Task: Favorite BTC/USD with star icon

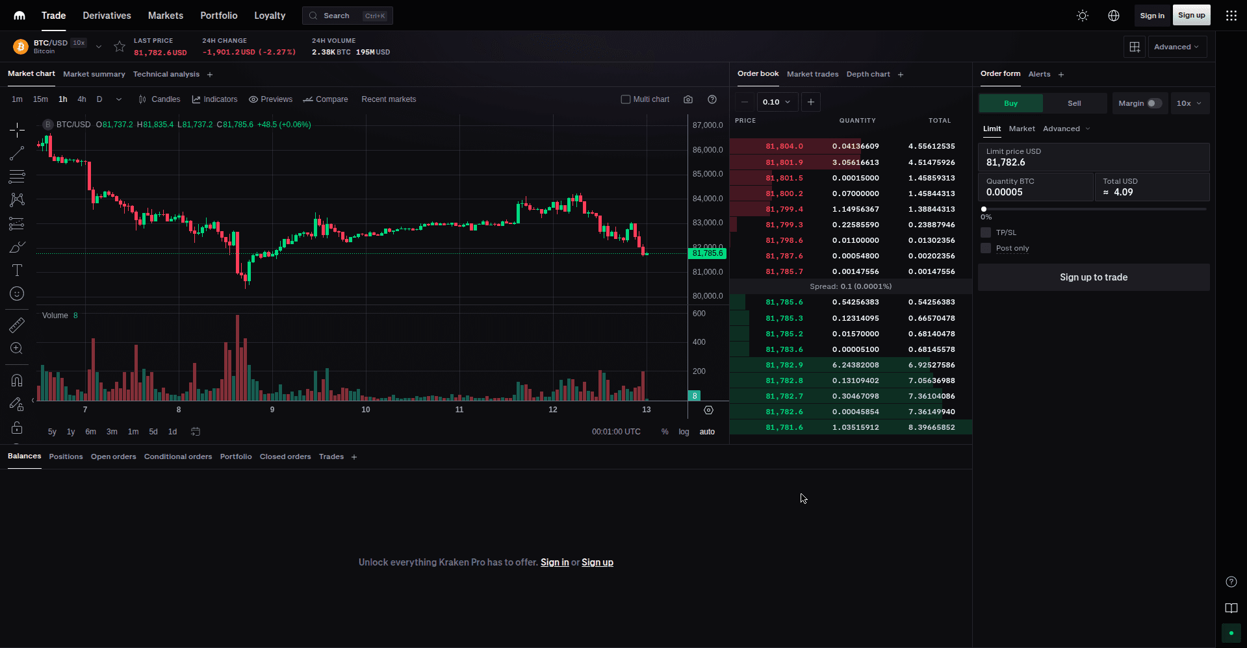Action: point(120,47)
